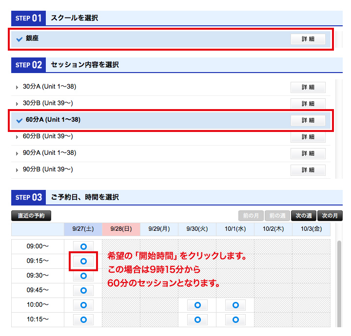Go to next week with 次の週
The image size is (351, 336).
(x=303, y=216)
